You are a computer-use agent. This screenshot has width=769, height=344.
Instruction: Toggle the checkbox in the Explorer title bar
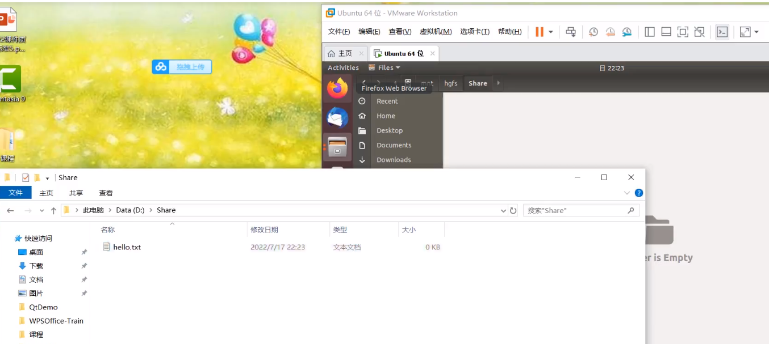click(x=25, y=177)
